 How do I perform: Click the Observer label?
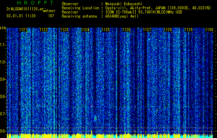[x=70, y=4]
